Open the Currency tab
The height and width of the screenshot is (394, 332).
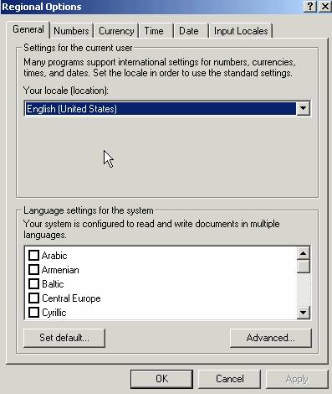pos(116,31)
